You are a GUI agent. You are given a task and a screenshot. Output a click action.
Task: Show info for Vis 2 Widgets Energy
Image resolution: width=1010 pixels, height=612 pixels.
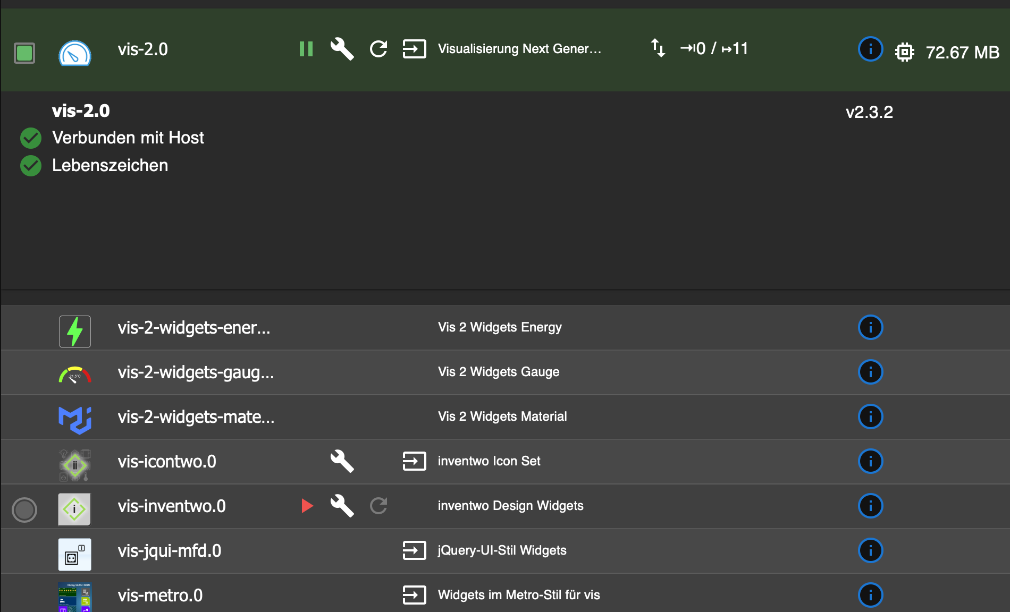870,327
